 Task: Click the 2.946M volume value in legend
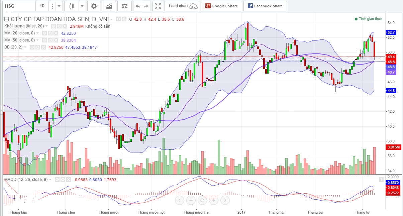coord(77,26)
